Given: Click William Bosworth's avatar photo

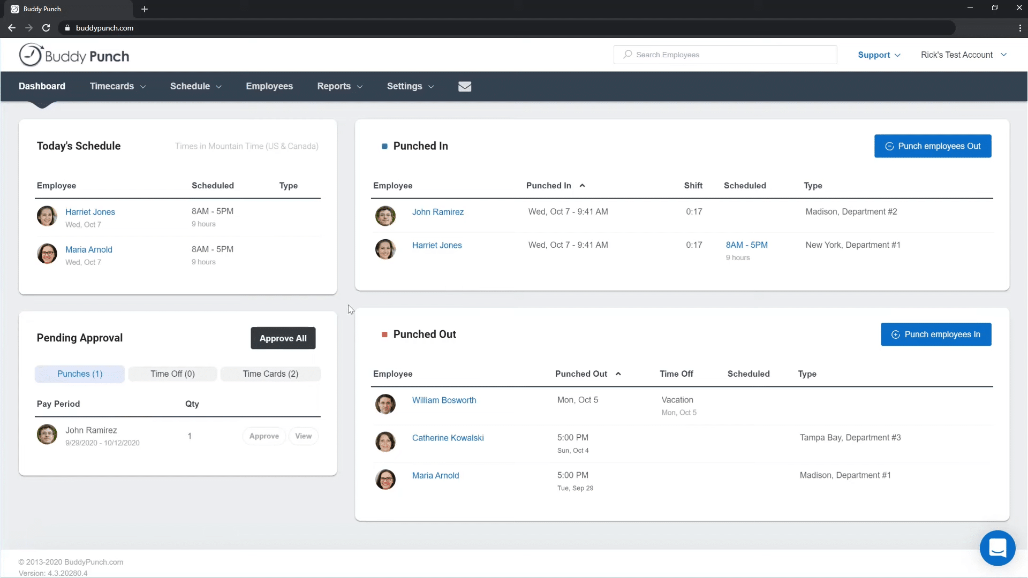Looking at the screenshot, I should point(385,404).
